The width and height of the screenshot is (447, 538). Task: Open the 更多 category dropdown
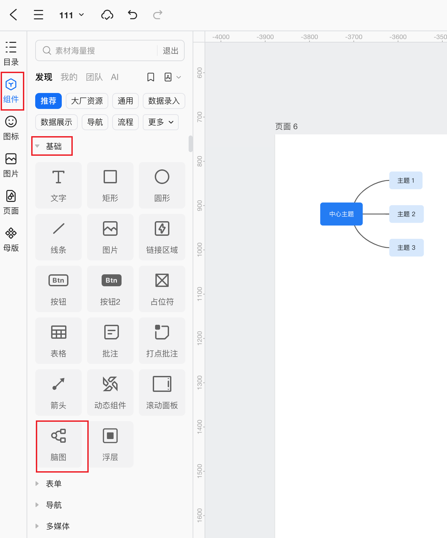coord(161,122)
